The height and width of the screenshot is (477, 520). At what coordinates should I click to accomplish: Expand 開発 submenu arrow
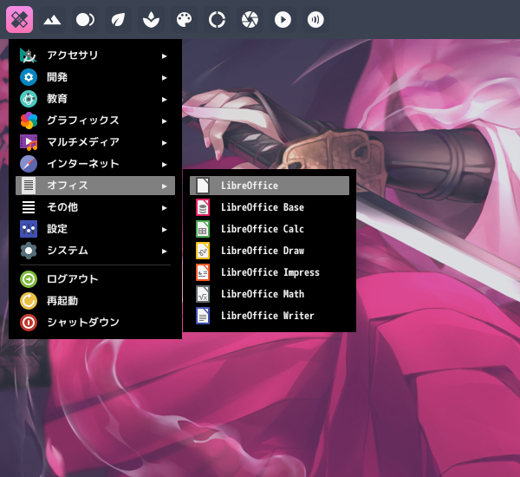coord(164,78)
